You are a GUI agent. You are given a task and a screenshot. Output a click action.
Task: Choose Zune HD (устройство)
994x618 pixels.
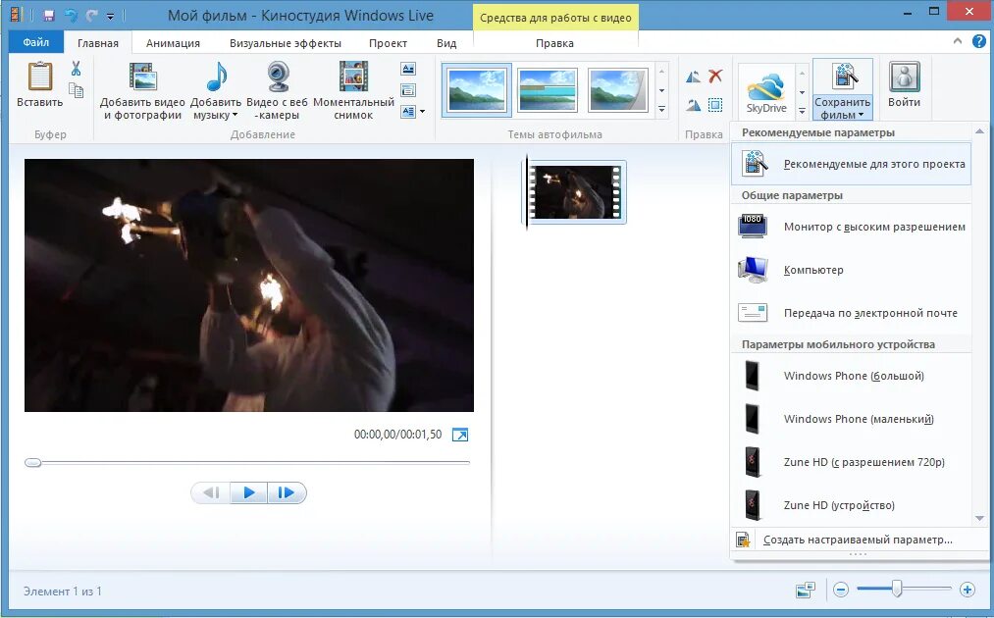point(852,504)
